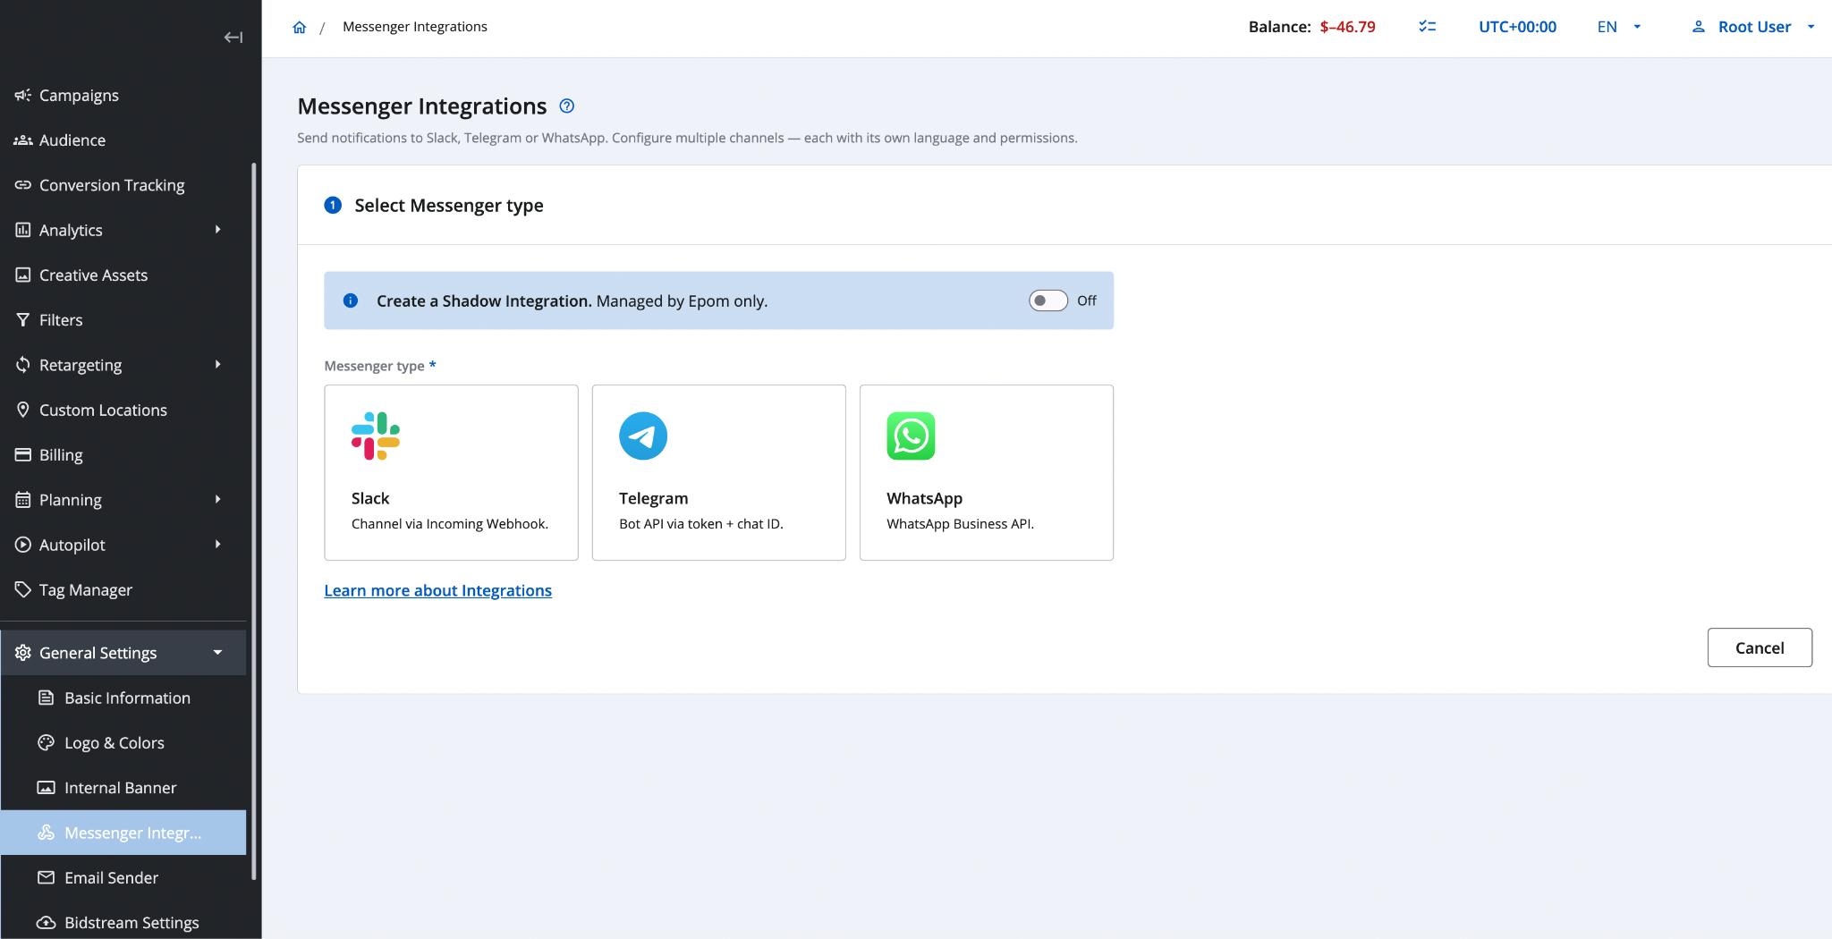The image size is (1832, 939).
Task: Click the Billing card icon
Action: click(23, 454)
